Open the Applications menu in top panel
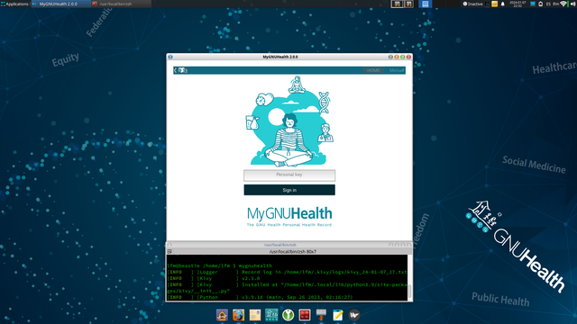Screen dimensions: 577x324 tap(14, 4)
